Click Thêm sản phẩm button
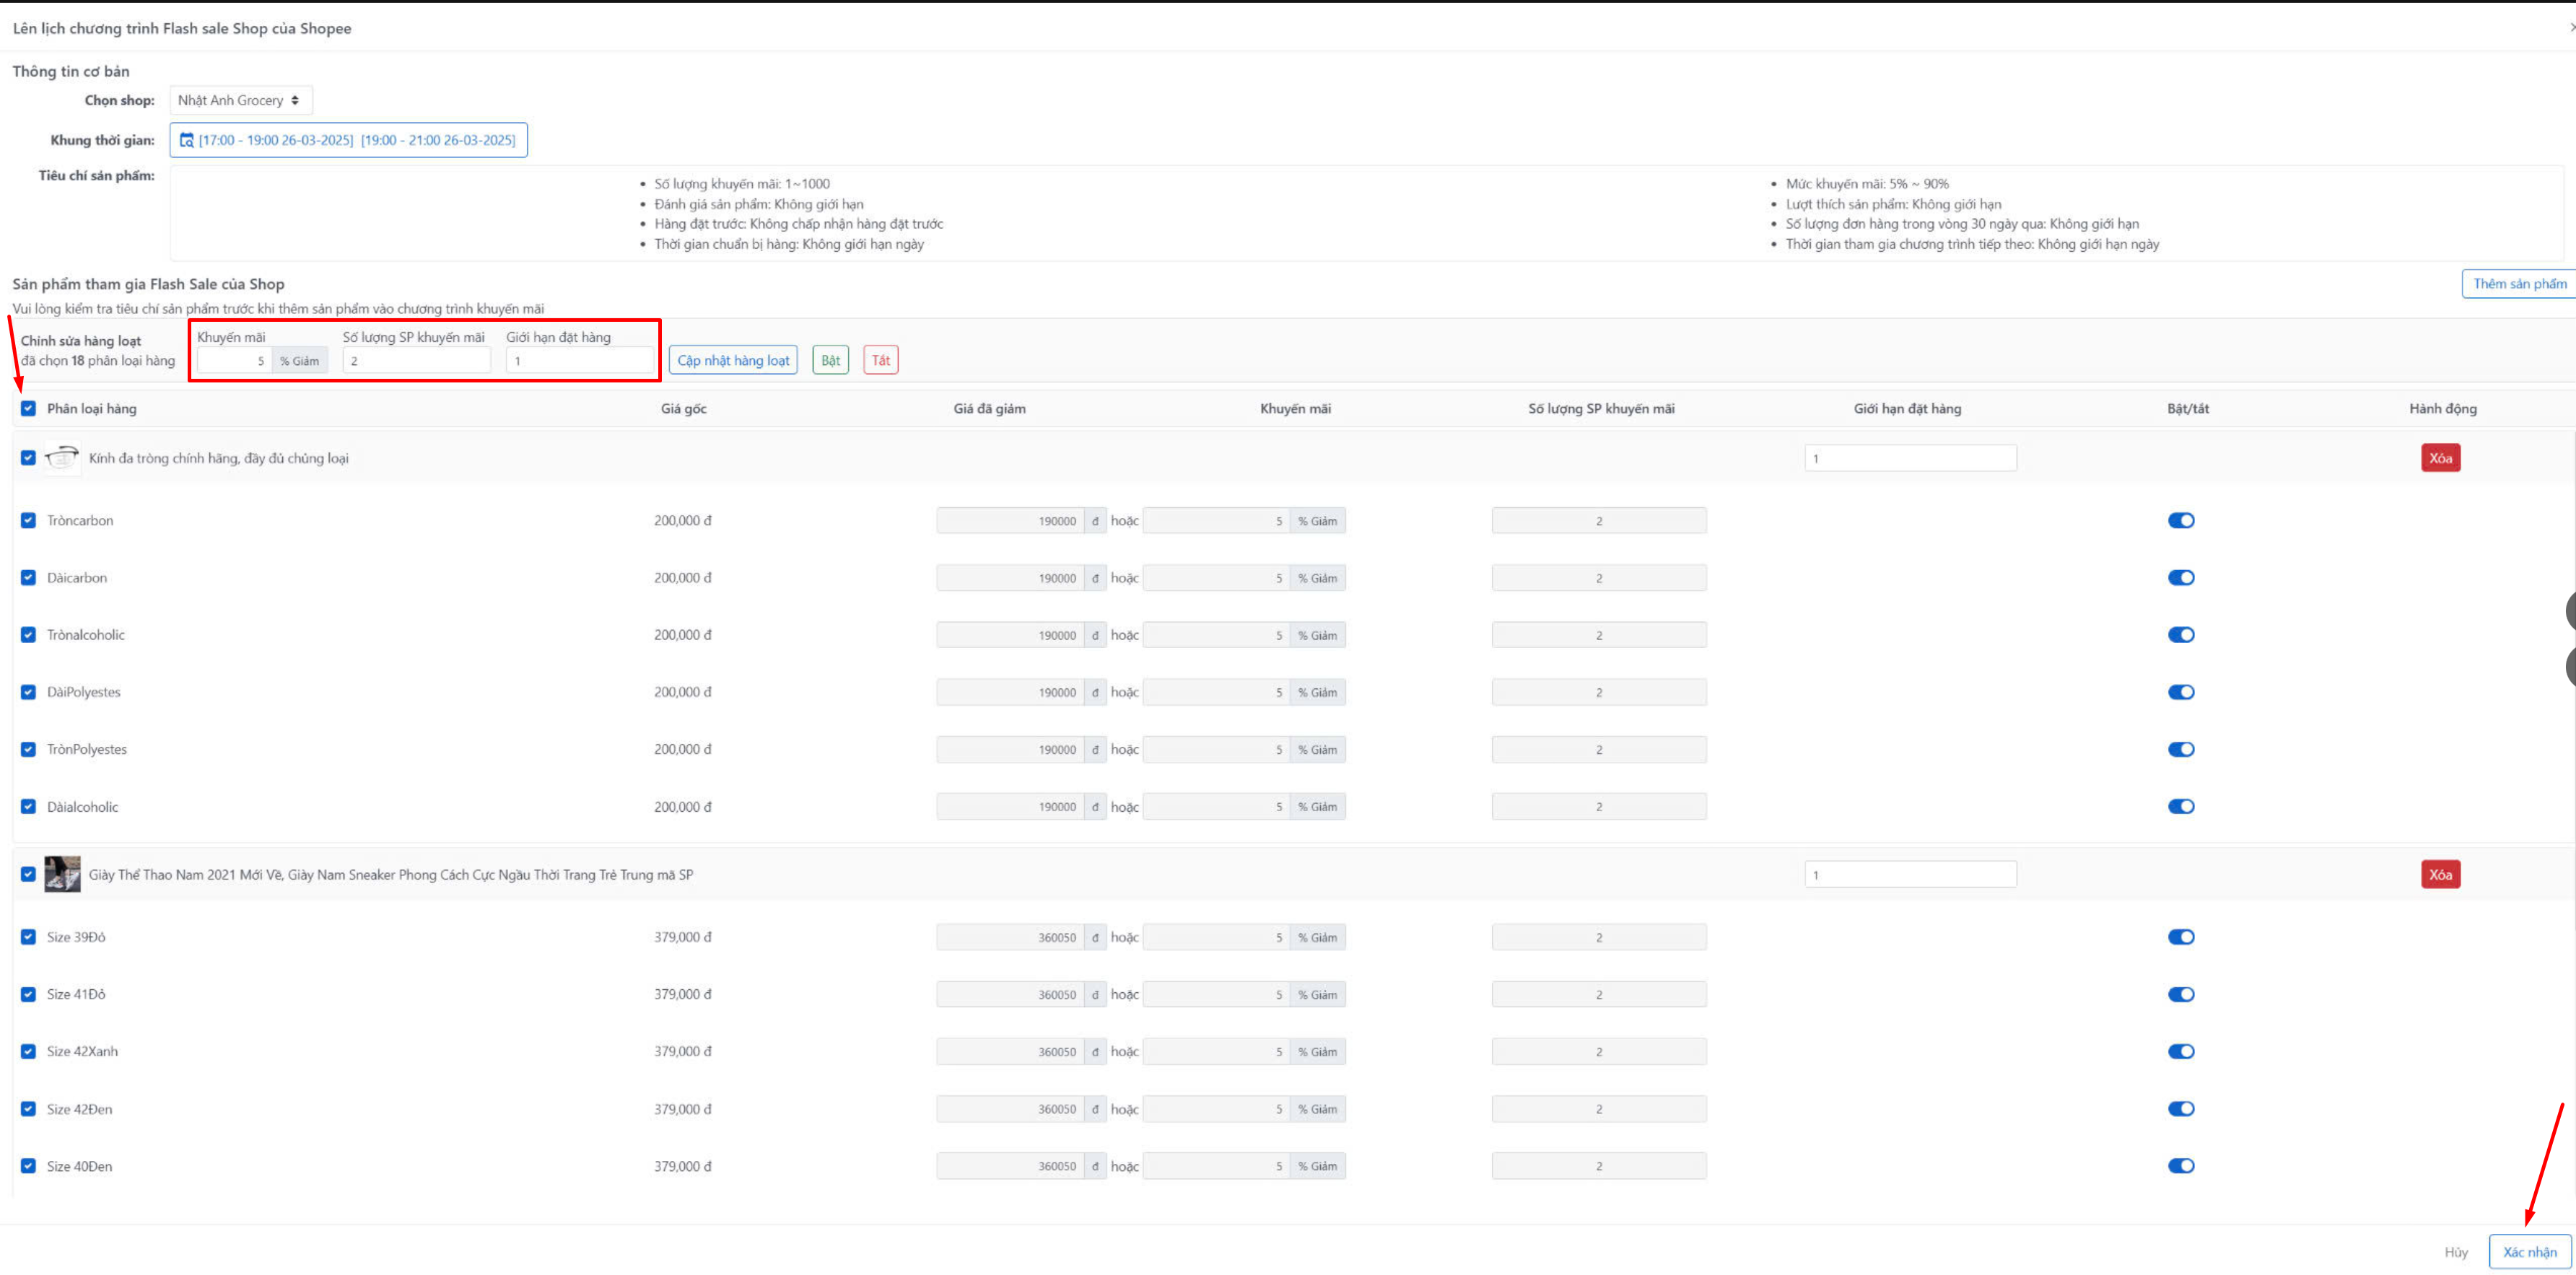The image size is (2576, 1275). point(2518,284)
